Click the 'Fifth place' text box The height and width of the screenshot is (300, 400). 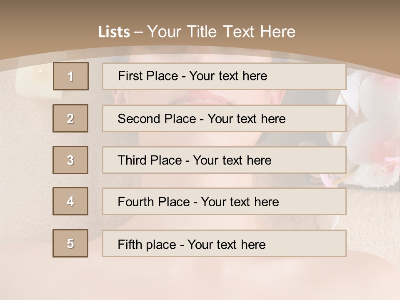tap(224, 243)
